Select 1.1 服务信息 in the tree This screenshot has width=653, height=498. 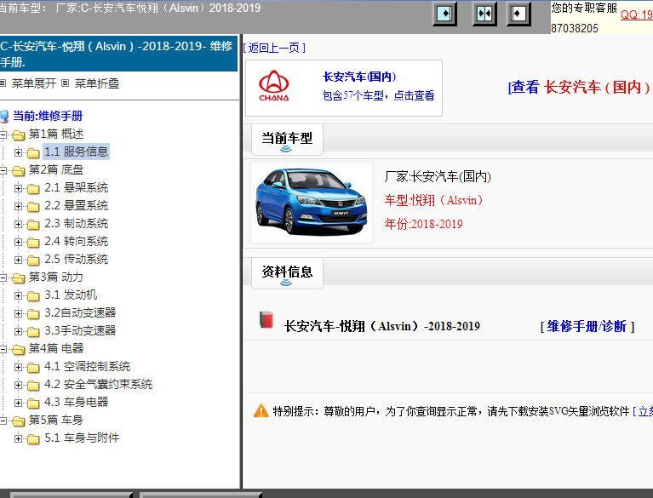[77, 152]
